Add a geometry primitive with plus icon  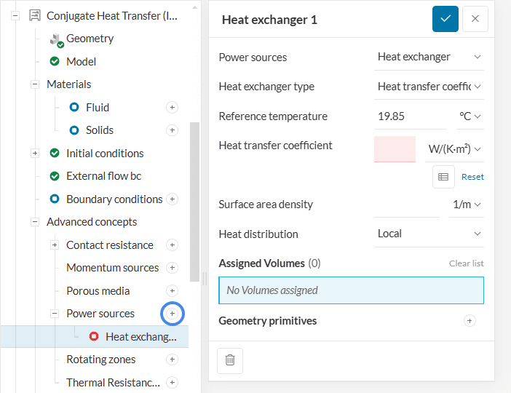(470, 321)
